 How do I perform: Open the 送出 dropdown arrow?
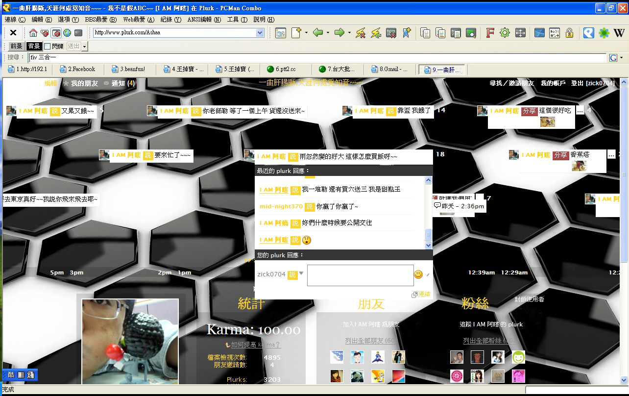coord(84,46)
